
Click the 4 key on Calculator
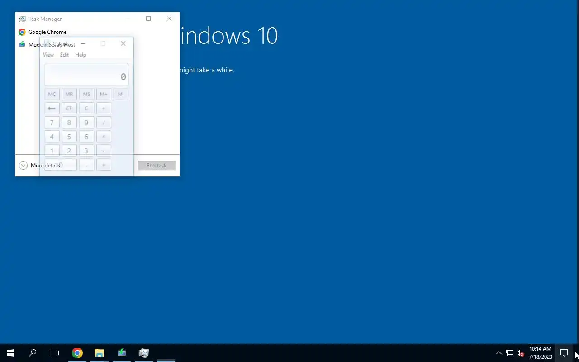coord(52,137)
